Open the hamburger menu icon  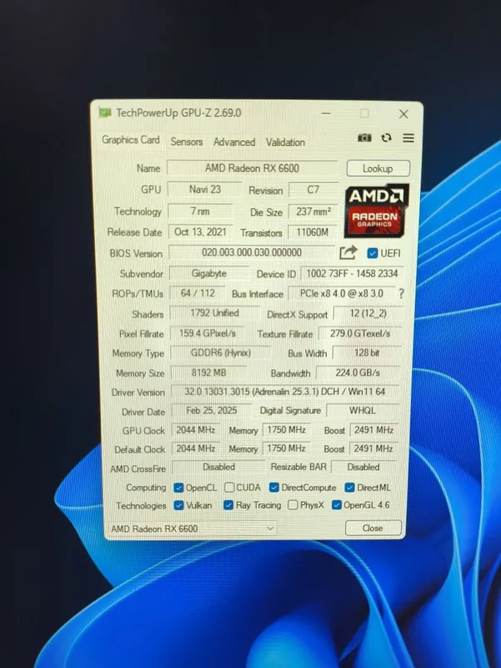pos(408,138)
